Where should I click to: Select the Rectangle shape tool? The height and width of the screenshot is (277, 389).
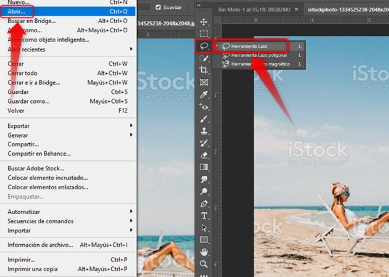[204, 240]
